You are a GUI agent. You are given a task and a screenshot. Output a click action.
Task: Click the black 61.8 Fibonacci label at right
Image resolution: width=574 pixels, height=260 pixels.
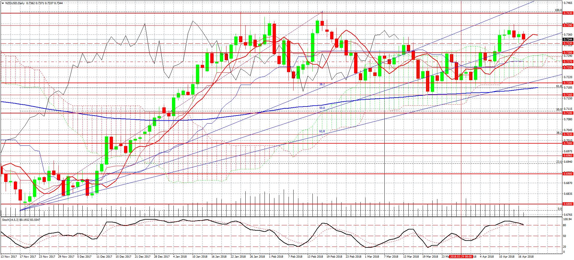[559, 86]
